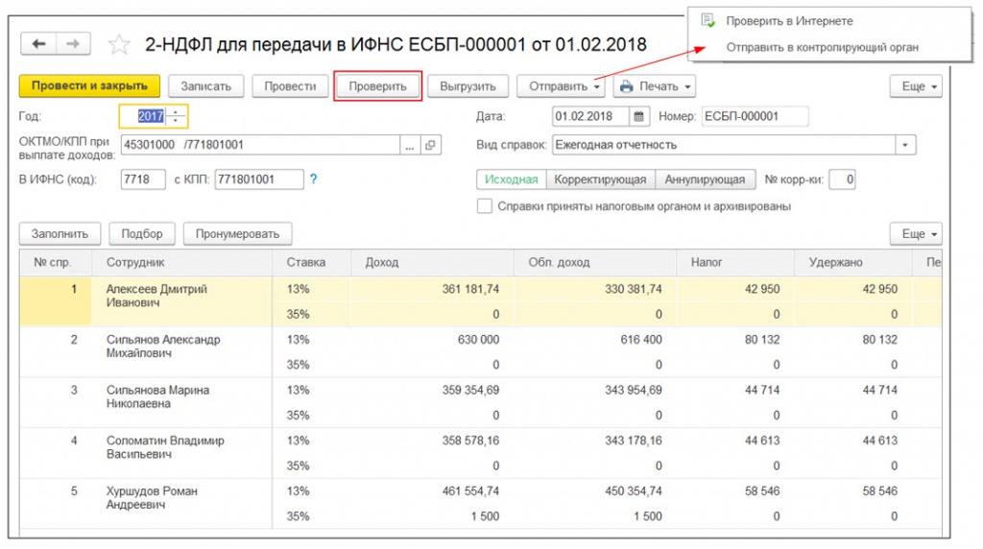
Task: Click the ellipsis select button in ОКТМО/КПП field
Action: point(409,145)
